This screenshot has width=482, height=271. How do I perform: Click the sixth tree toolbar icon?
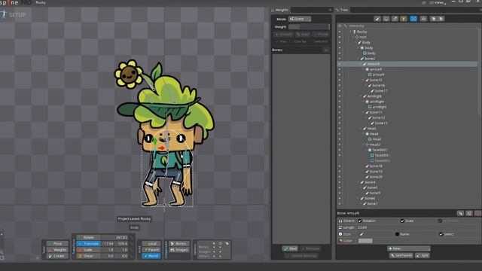pyautogui.click(x=423, y=19)
